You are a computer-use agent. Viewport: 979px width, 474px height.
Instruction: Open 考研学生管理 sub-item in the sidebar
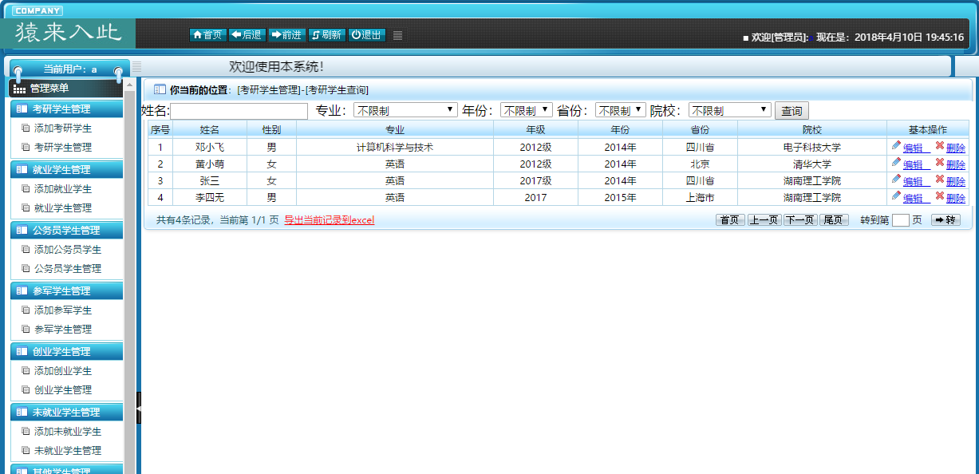(63, 147)
